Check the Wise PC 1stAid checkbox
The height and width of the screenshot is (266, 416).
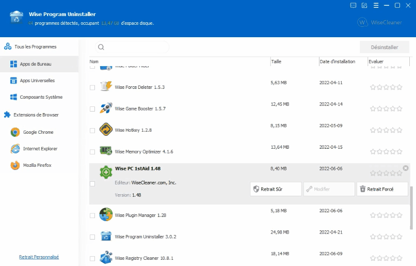pyautogui.click(x=92, y=184)
